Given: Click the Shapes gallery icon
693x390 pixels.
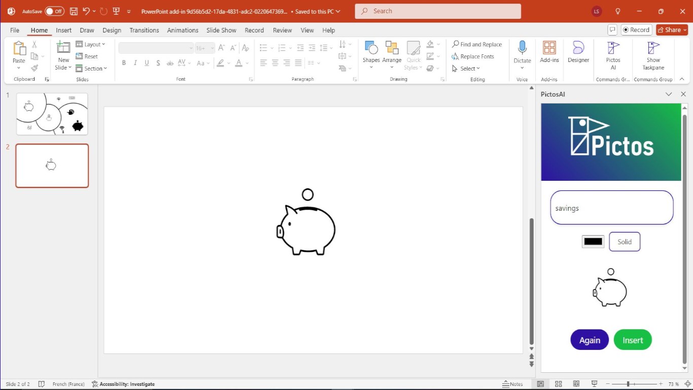Looking at the screenshot, I should [371, 48].
